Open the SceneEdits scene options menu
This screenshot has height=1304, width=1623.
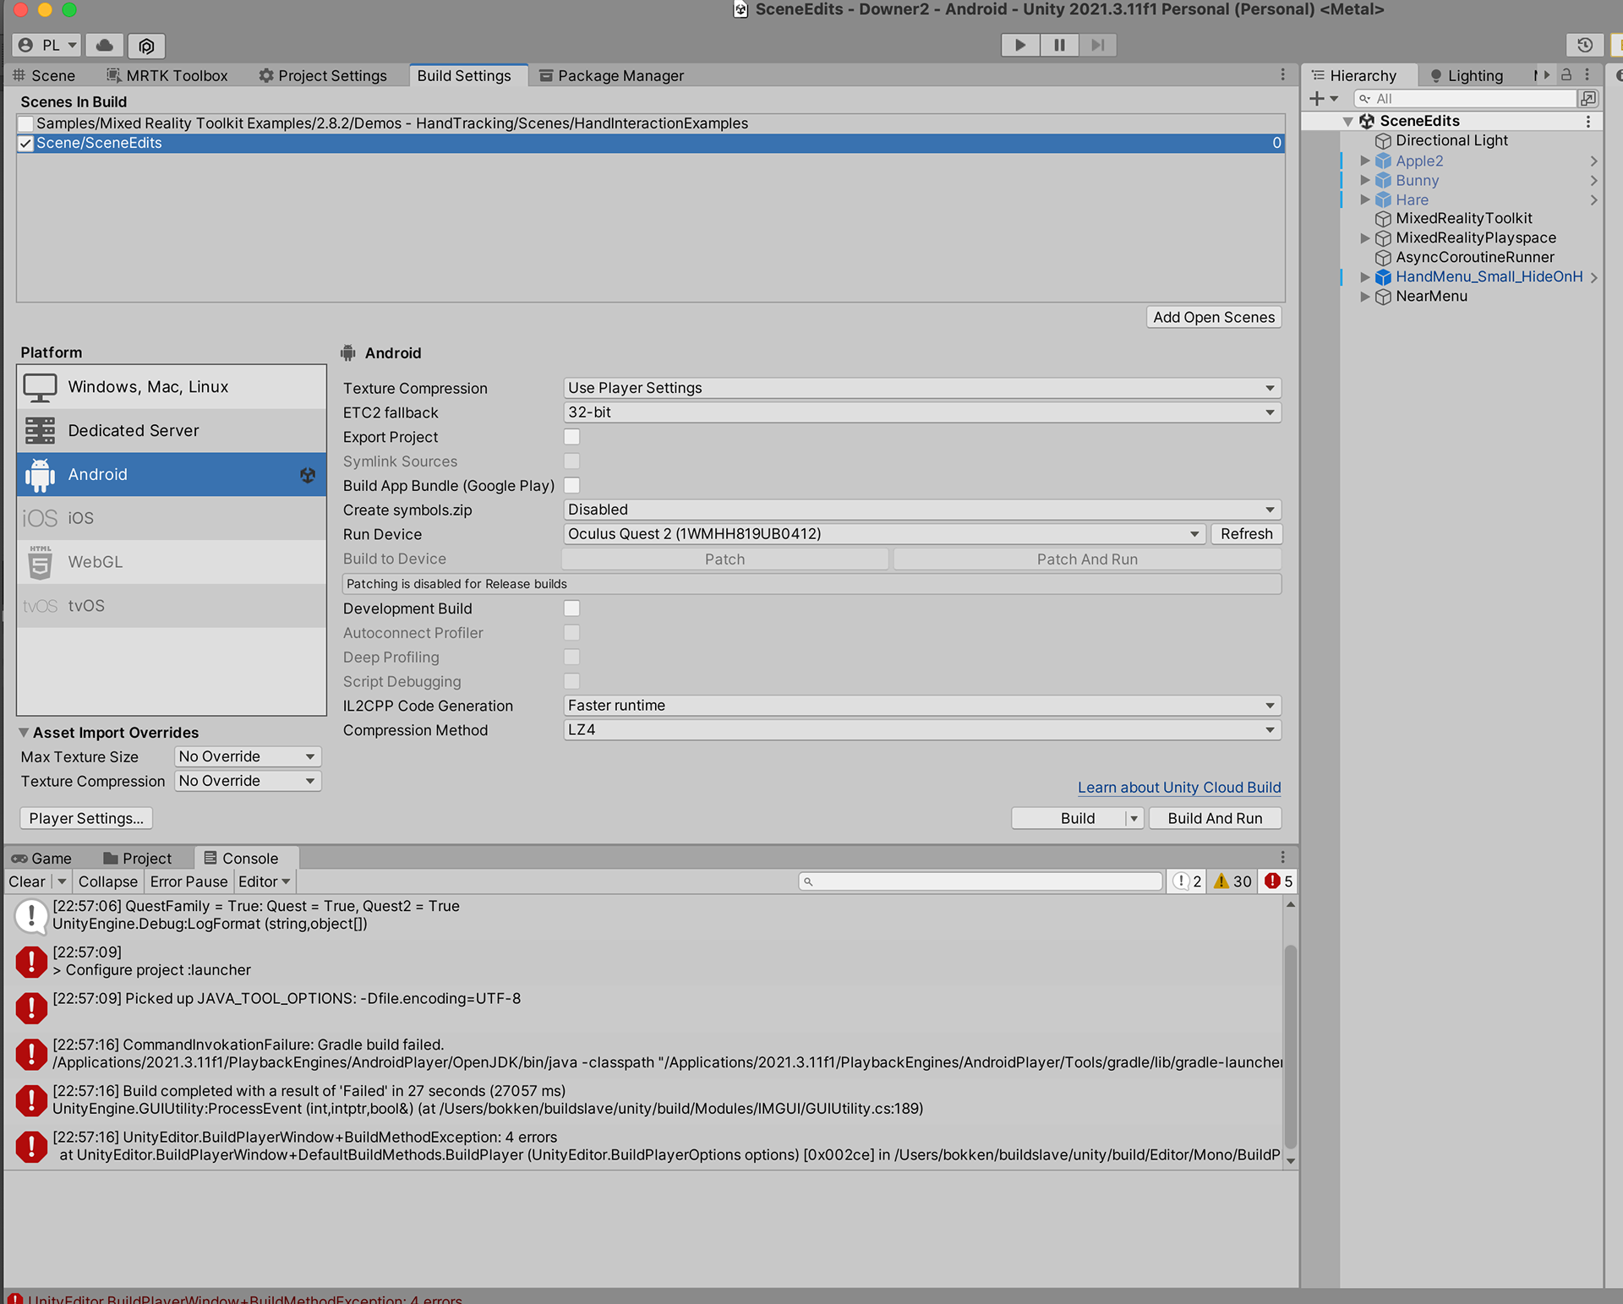(1588, 121)
